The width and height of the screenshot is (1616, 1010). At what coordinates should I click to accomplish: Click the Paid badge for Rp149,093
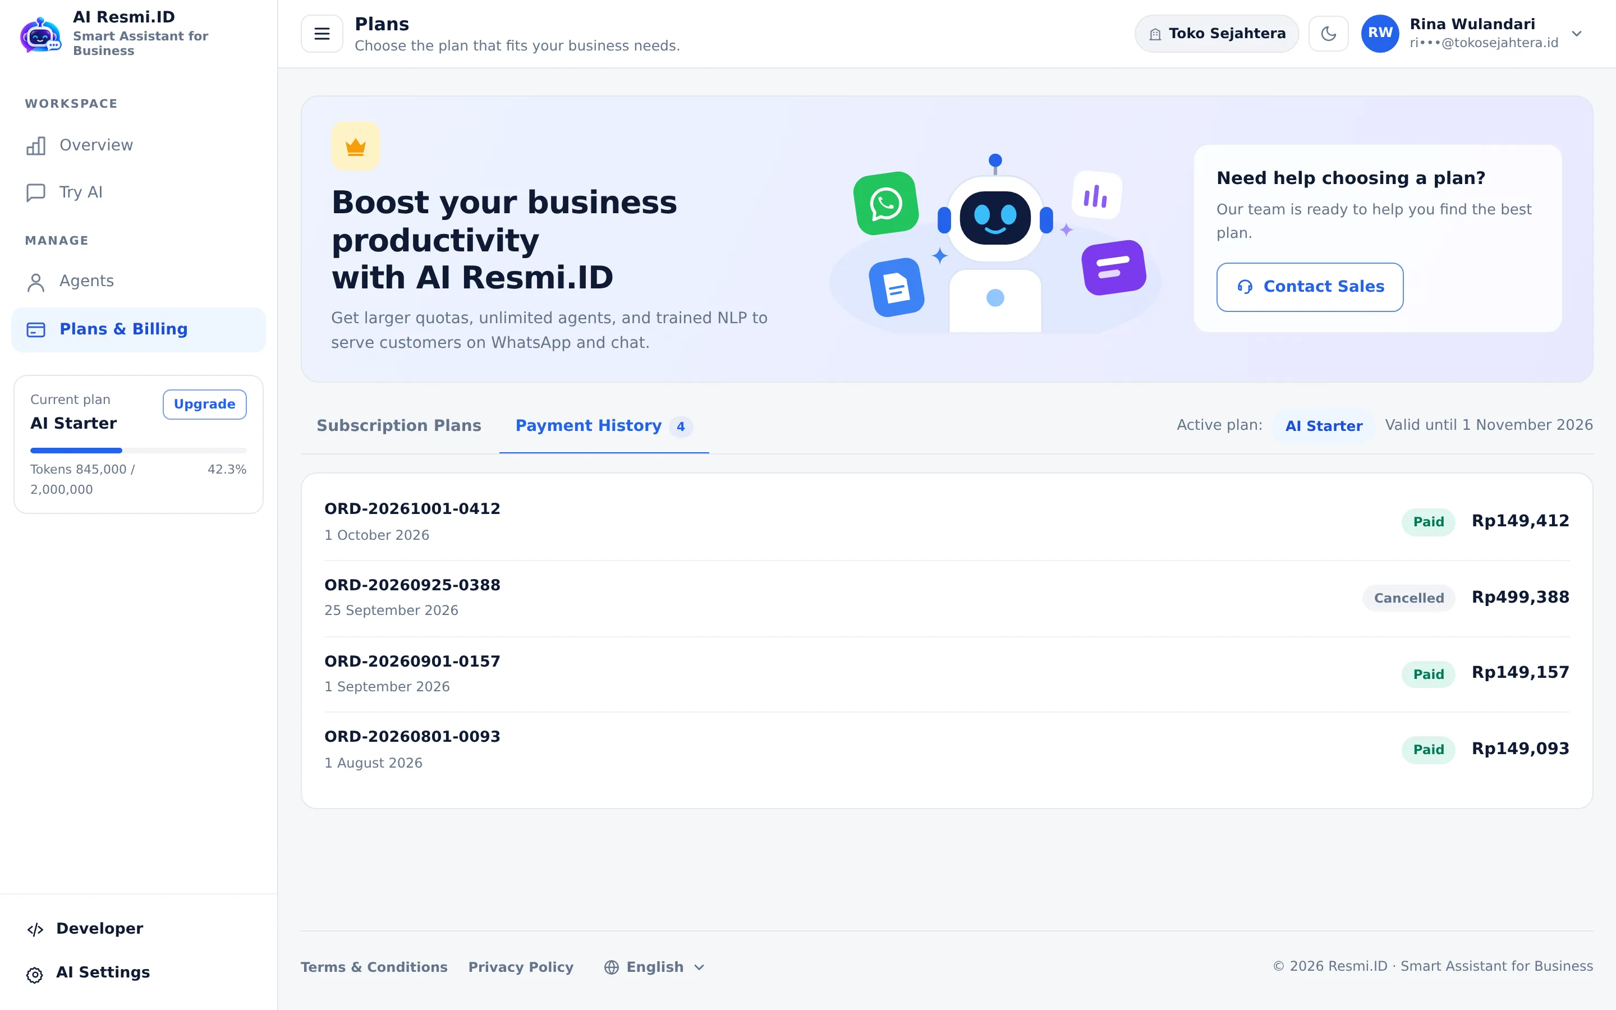pyautogui.click(x=1429, y=750)
